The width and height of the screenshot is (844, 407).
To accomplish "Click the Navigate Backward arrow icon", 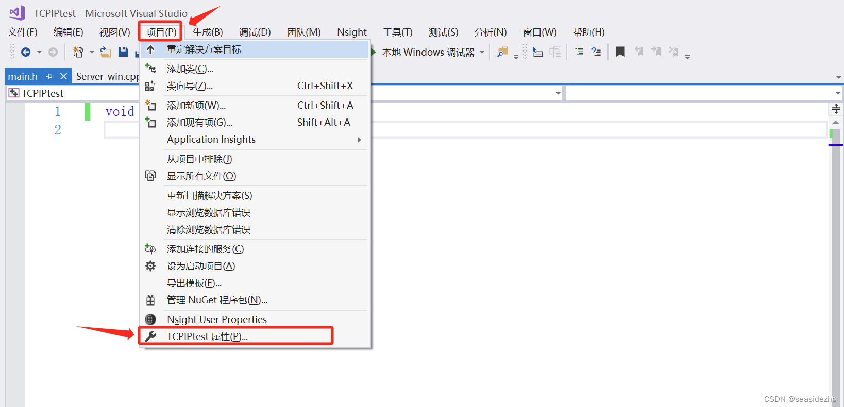I will [x=26, y=52].
